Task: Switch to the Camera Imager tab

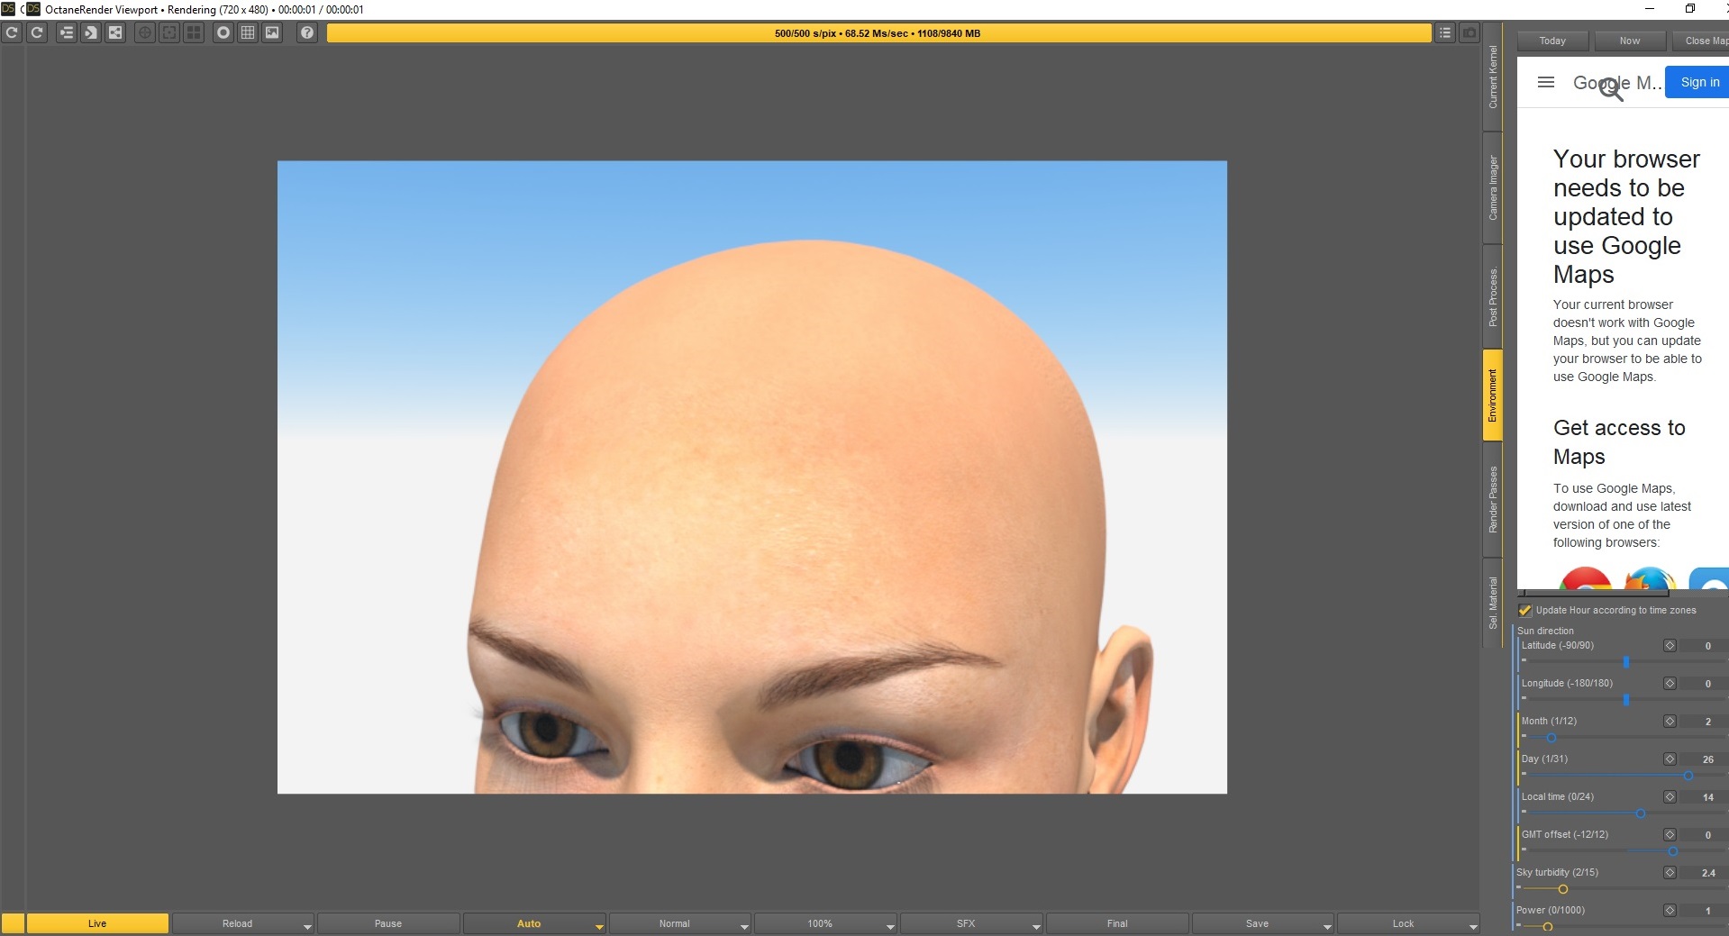Action: (x=1493, y=188)
